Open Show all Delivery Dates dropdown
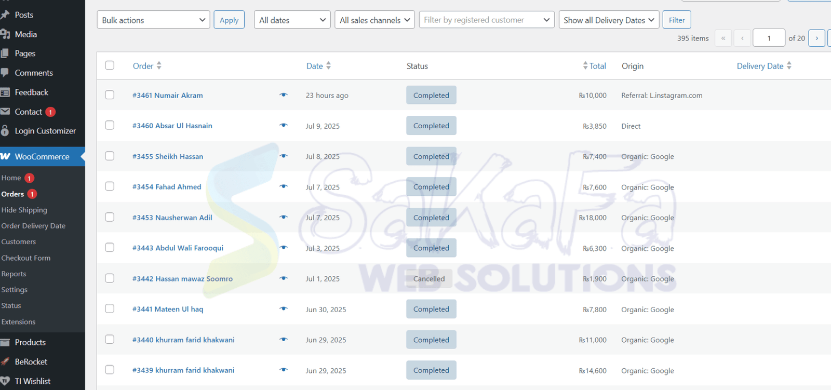Image resolution: width=831 pixels, height=390 pixels. pos(609,20)
